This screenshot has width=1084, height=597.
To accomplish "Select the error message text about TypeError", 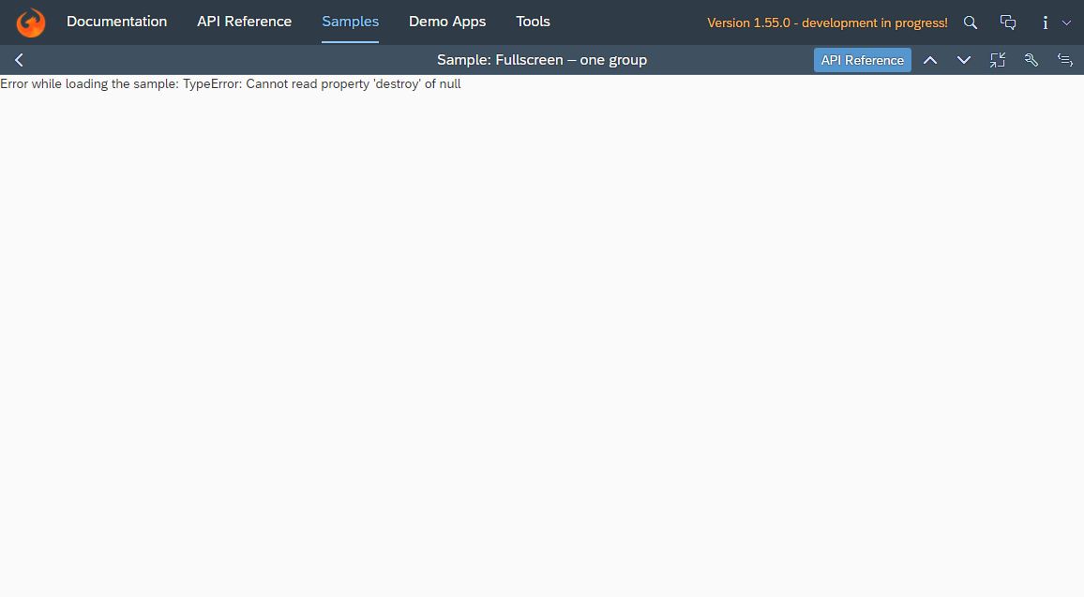I will coord(231,83).
